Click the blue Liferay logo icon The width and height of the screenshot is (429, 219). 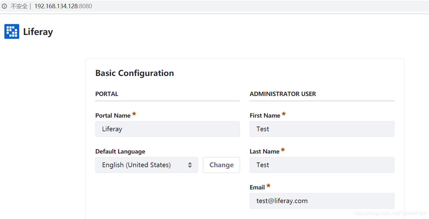click(12, 31)
